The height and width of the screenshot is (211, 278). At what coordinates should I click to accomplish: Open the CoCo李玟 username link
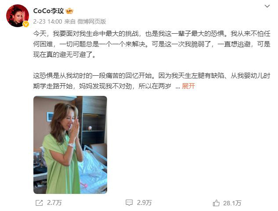(48, 11)
